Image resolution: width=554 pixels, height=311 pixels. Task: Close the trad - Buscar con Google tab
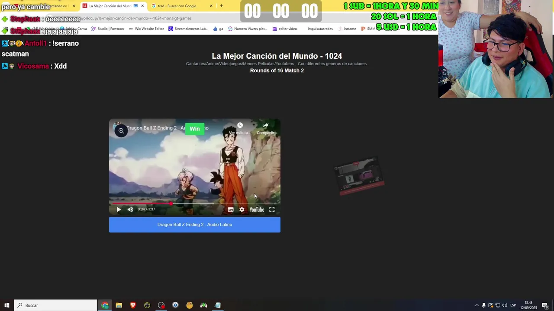[x=211, y=6]
